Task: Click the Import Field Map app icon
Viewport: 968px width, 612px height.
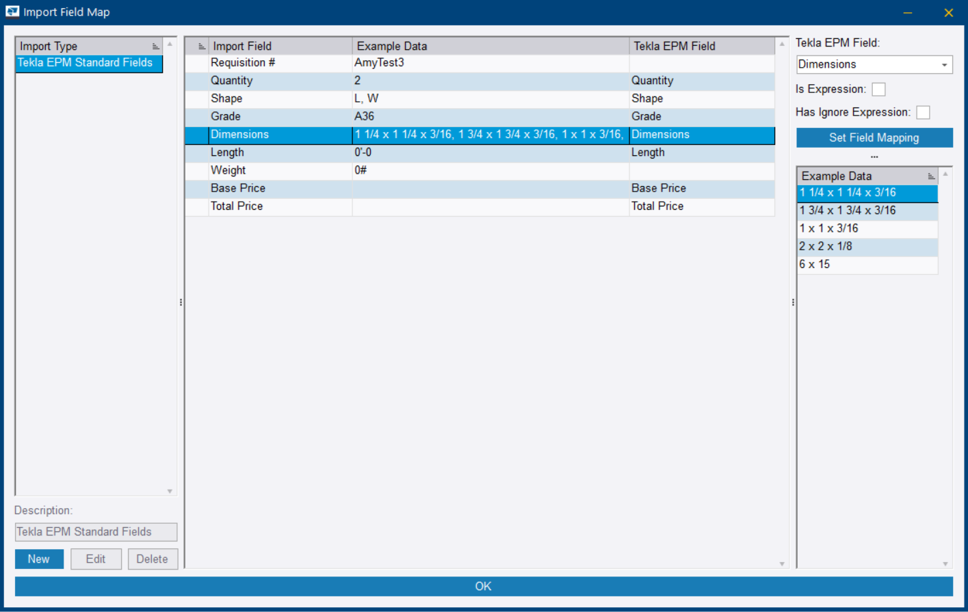Action: pos(12,12)
